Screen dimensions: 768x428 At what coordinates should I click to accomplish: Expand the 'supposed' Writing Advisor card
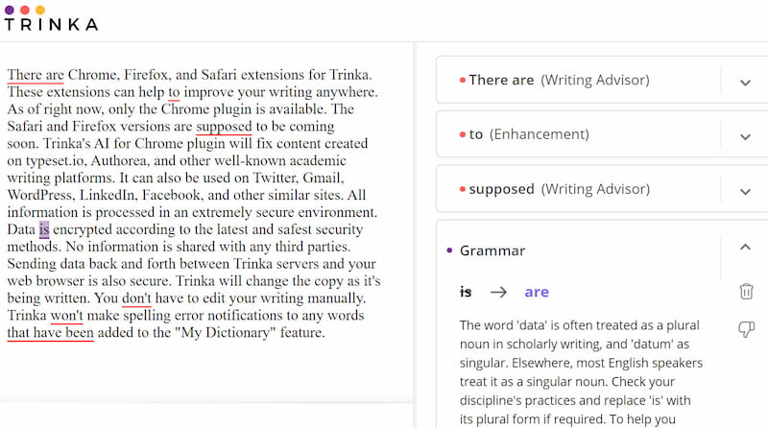(x=745, y=190)
